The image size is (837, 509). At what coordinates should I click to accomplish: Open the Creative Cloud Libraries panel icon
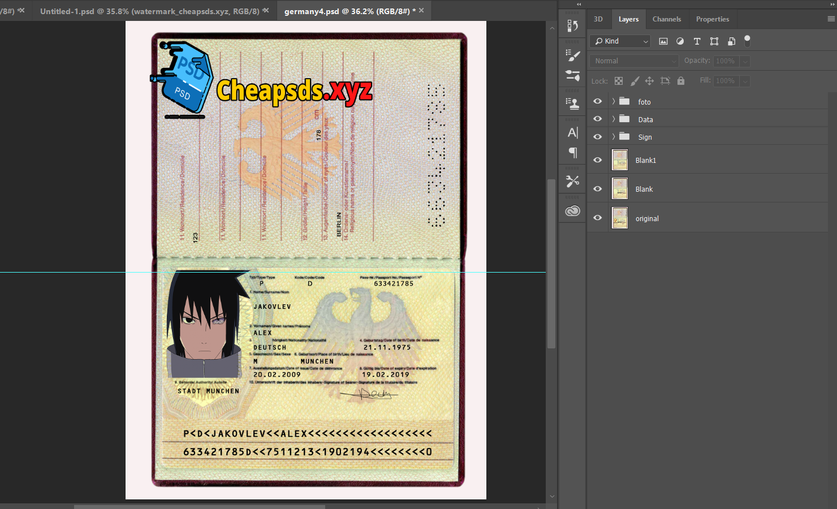[572, 211]
